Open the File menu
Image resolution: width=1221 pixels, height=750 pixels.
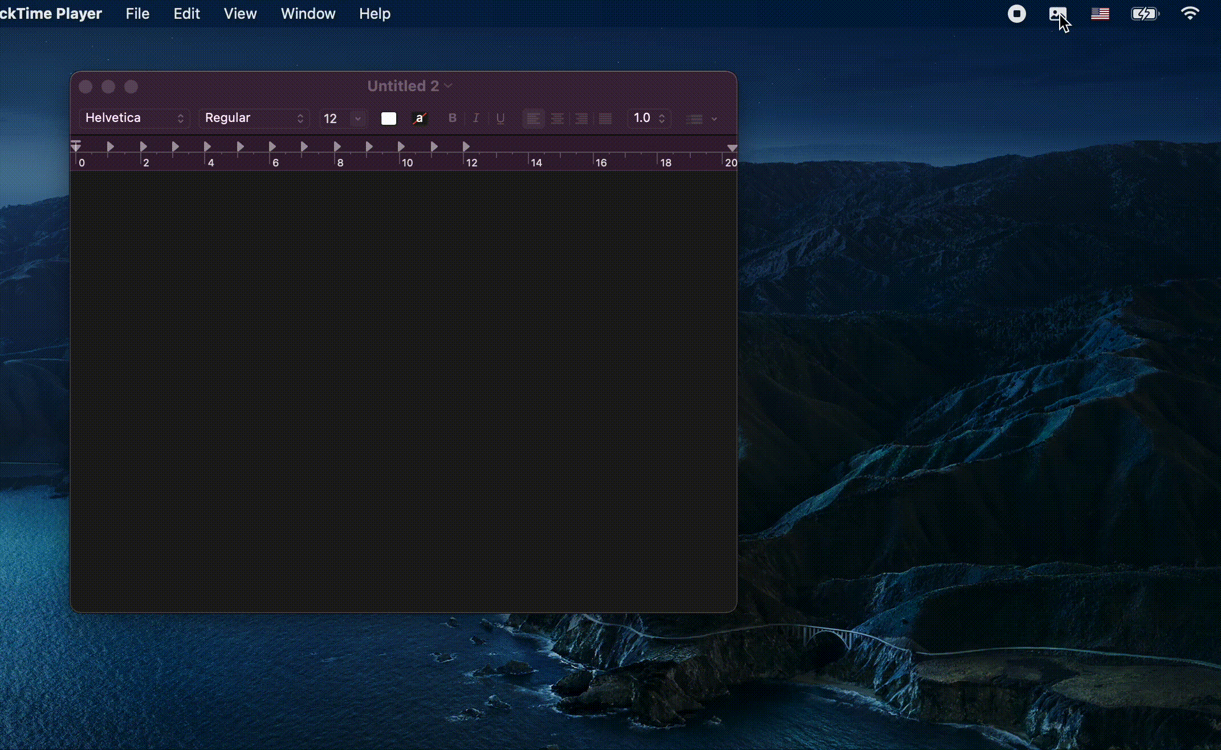137,14
